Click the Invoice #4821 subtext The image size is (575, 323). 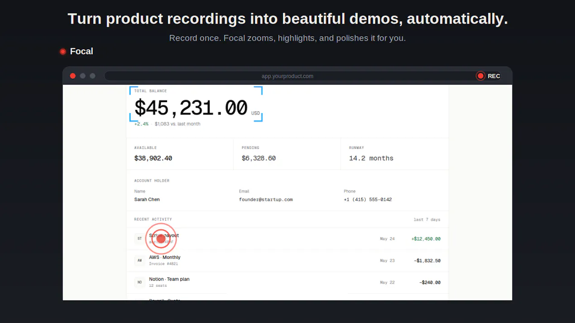(163, 263)
